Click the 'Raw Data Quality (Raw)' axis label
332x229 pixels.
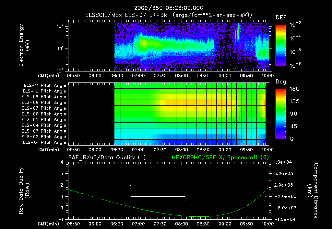click(x=24, y=191)
